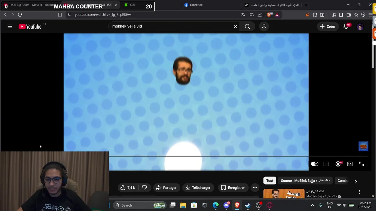Click the orange extension toolbar icon
The image size is (376, 211).
click(x=308, y=15)
